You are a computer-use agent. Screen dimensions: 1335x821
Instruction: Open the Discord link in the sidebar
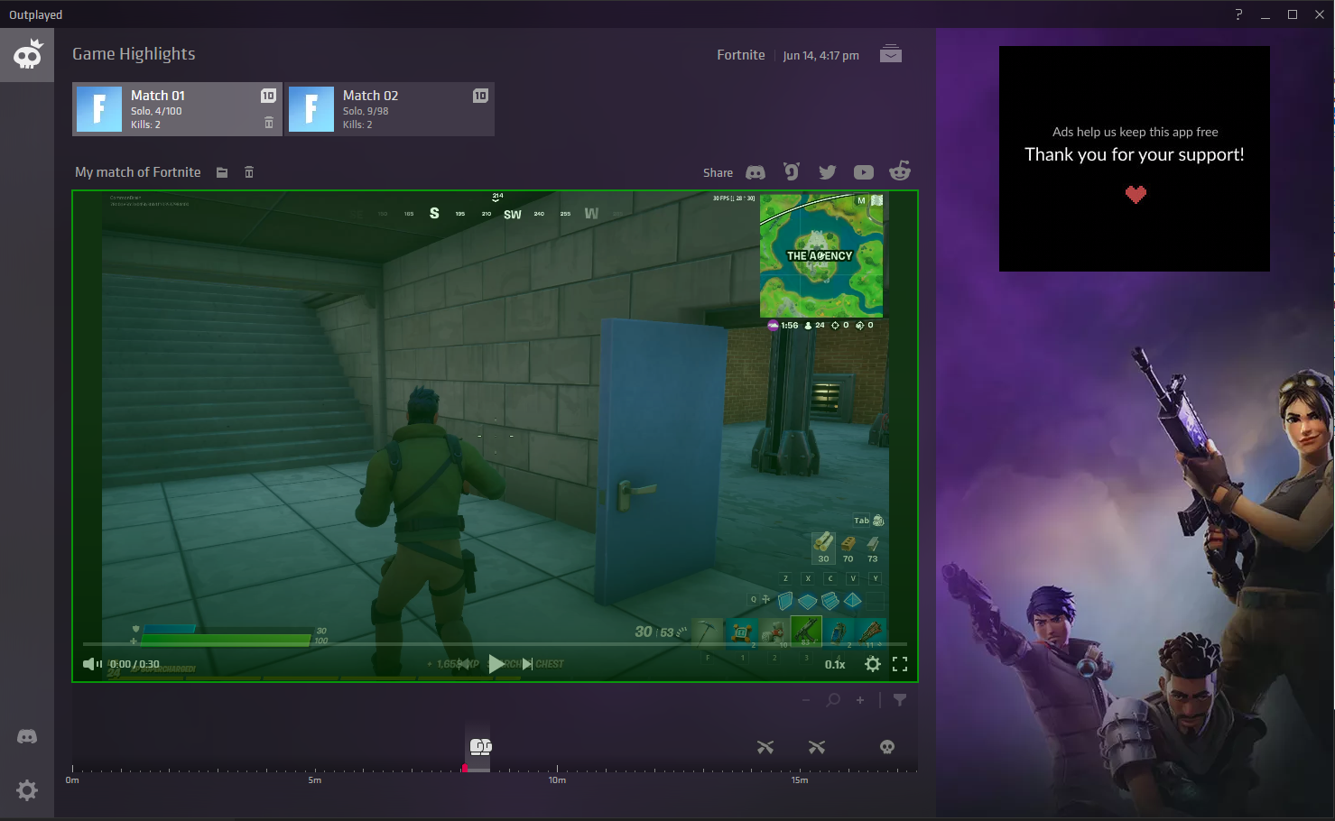click(x=27, y=737)
